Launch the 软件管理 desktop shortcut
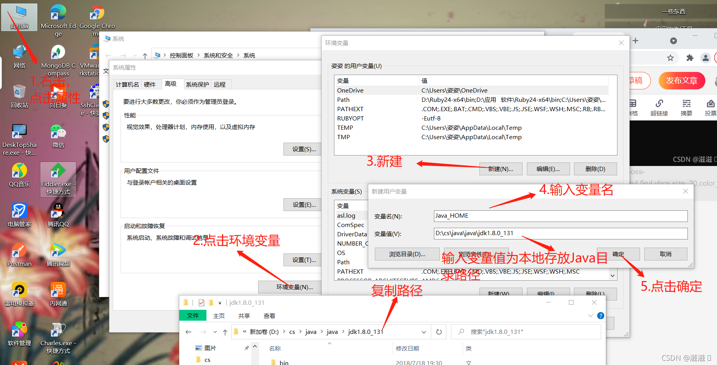717x365 pixels. tap(19, 334)
